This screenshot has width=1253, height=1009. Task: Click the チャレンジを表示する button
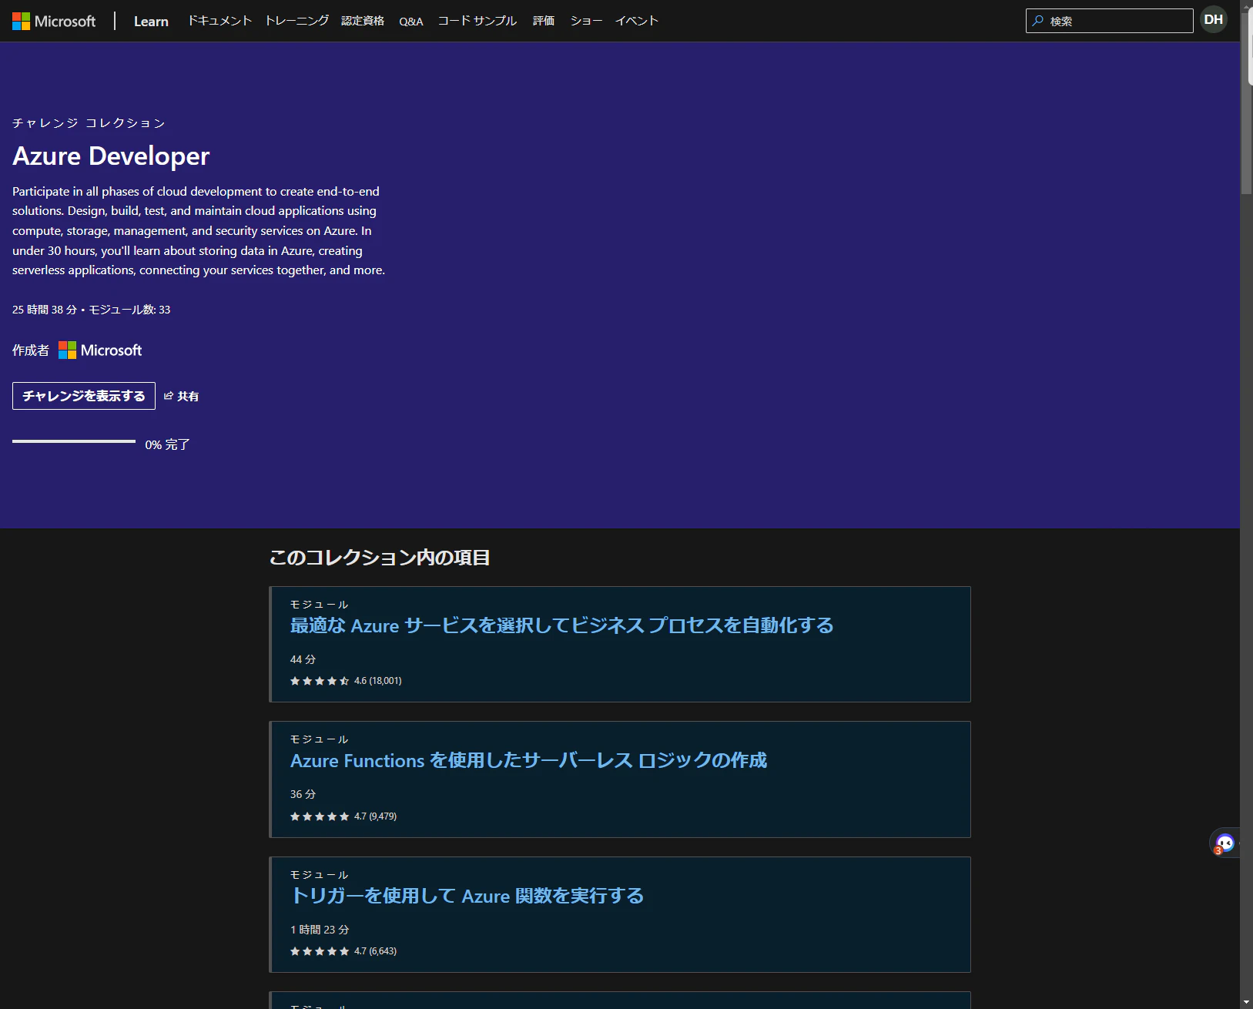84,396
